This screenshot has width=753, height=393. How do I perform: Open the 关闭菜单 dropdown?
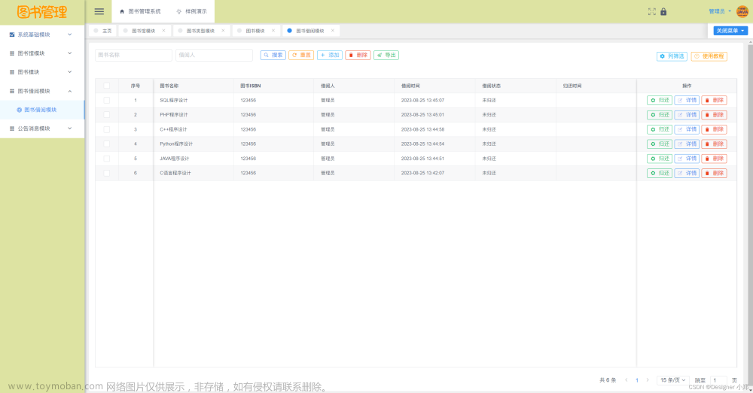click(x=730, y=31)
